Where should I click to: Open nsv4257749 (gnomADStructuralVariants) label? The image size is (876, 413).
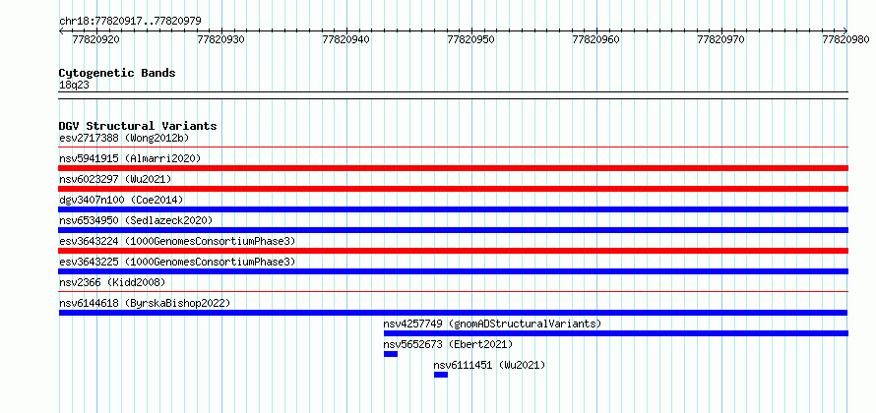click(x=492, y=324)
